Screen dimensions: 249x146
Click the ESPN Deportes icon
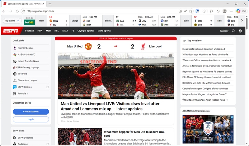pyautogui.click(x=14, y=138)
